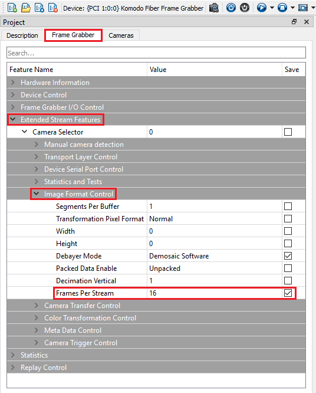Click the new project icon
The width and height of the screenshot is (316, 393).
[x=12, y=8]
